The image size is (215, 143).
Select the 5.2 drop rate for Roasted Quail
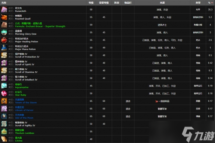[x=210, y=17]
